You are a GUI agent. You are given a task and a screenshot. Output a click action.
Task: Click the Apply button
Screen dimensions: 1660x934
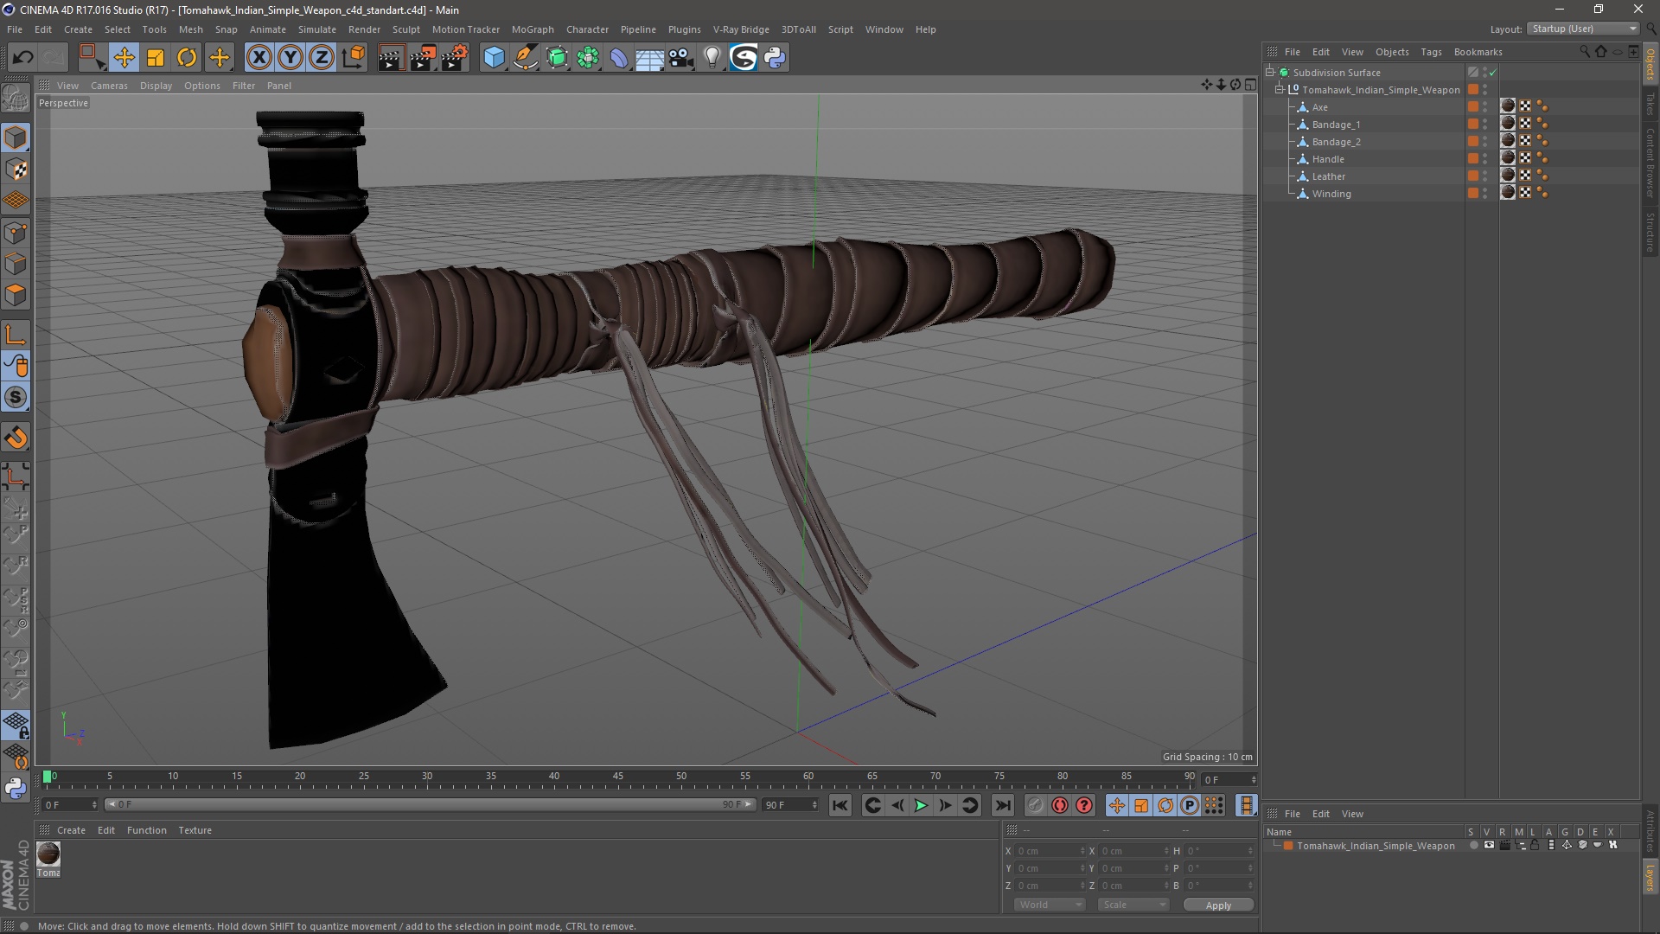(x=1217, y=905)
